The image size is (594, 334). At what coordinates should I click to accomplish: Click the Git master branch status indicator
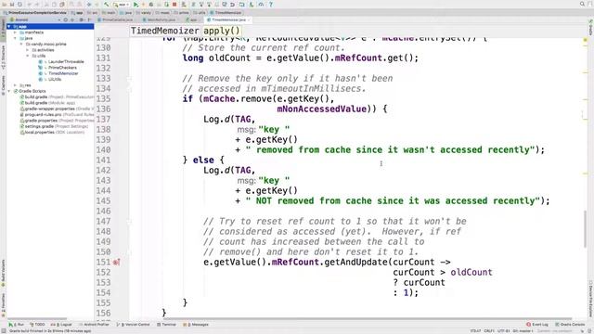[x=523, y=331]
